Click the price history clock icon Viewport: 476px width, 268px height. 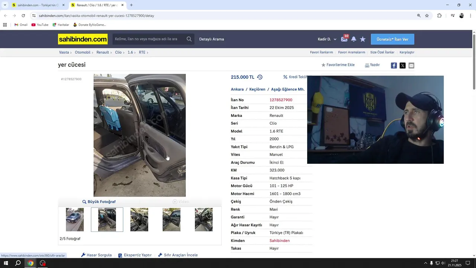(260, 77)
